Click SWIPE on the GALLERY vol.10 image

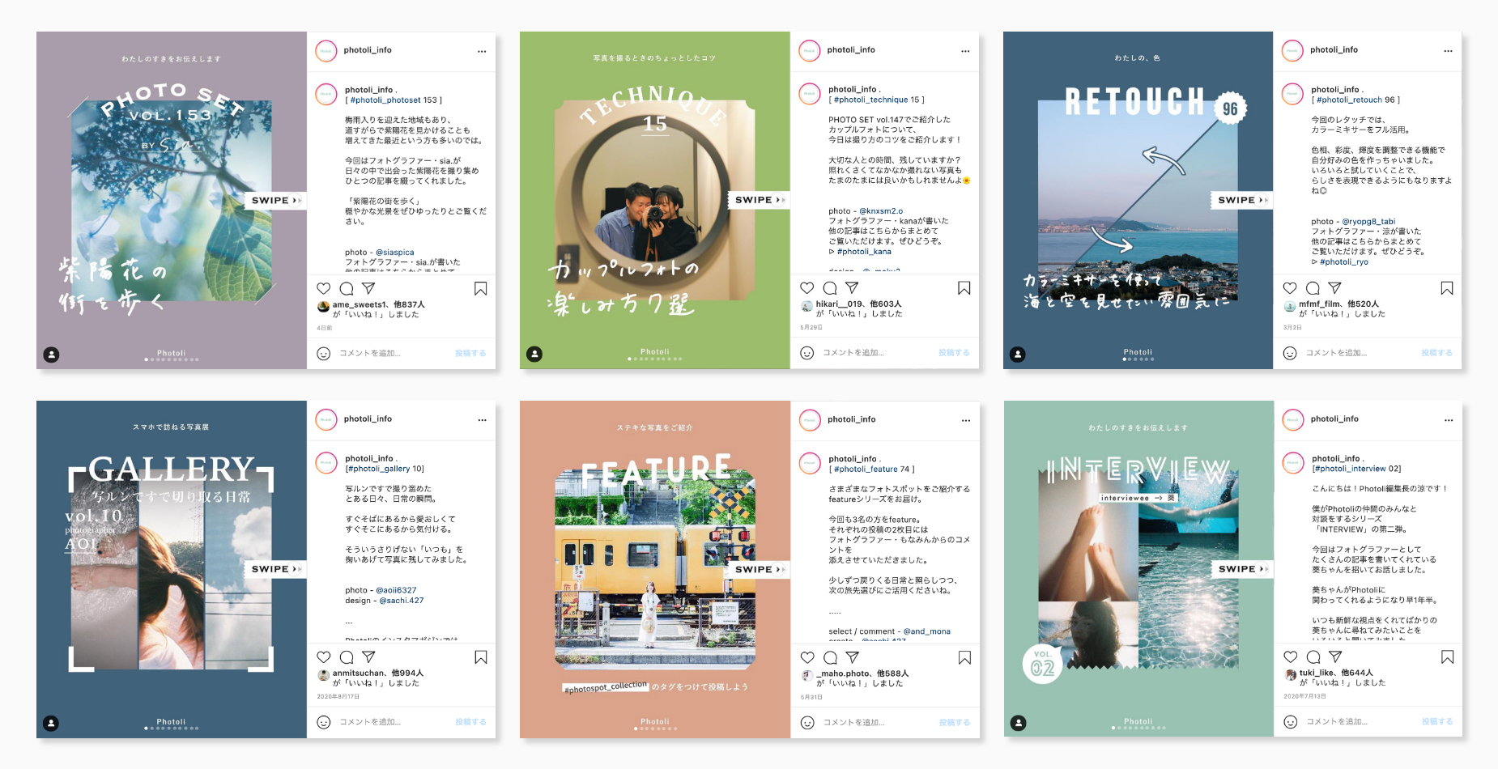276,569
